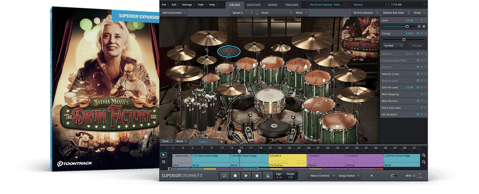479x194 pixels.
Task: Open the Velocity Curve section menu icon
Action: (x=422, y=74)
